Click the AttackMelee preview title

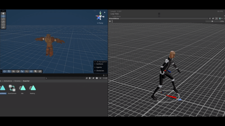(x=114, y=18)
